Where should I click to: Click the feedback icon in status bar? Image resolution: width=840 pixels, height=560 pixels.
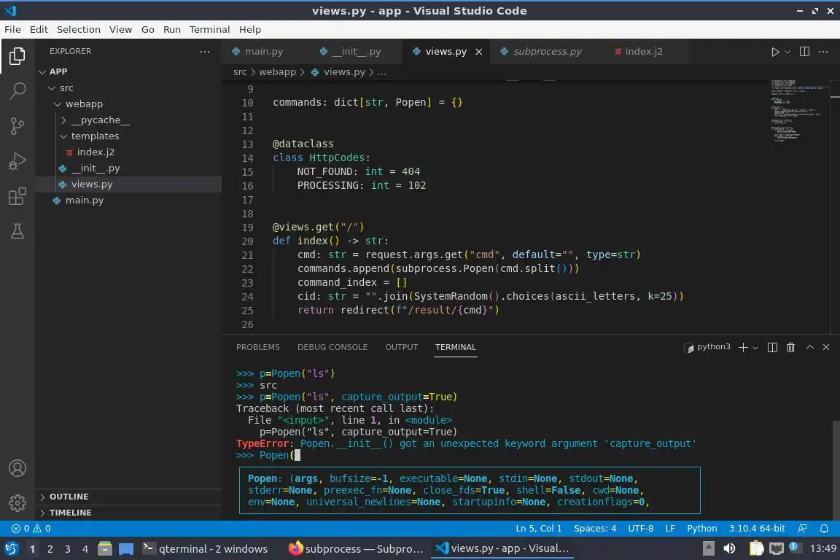point(802,529)
